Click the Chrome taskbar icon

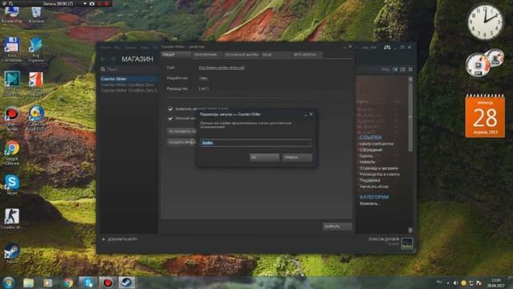click(68, 283)
